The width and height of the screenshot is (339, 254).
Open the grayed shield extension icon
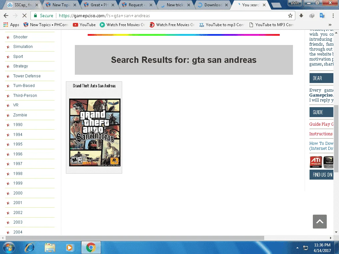(312, 16)
